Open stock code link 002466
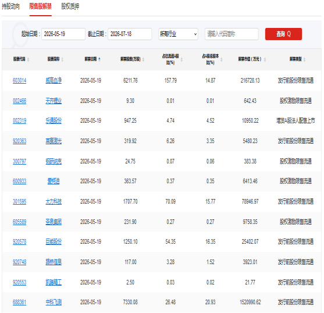This screenshot has width=324, height=313. click(x=20, y=101)
